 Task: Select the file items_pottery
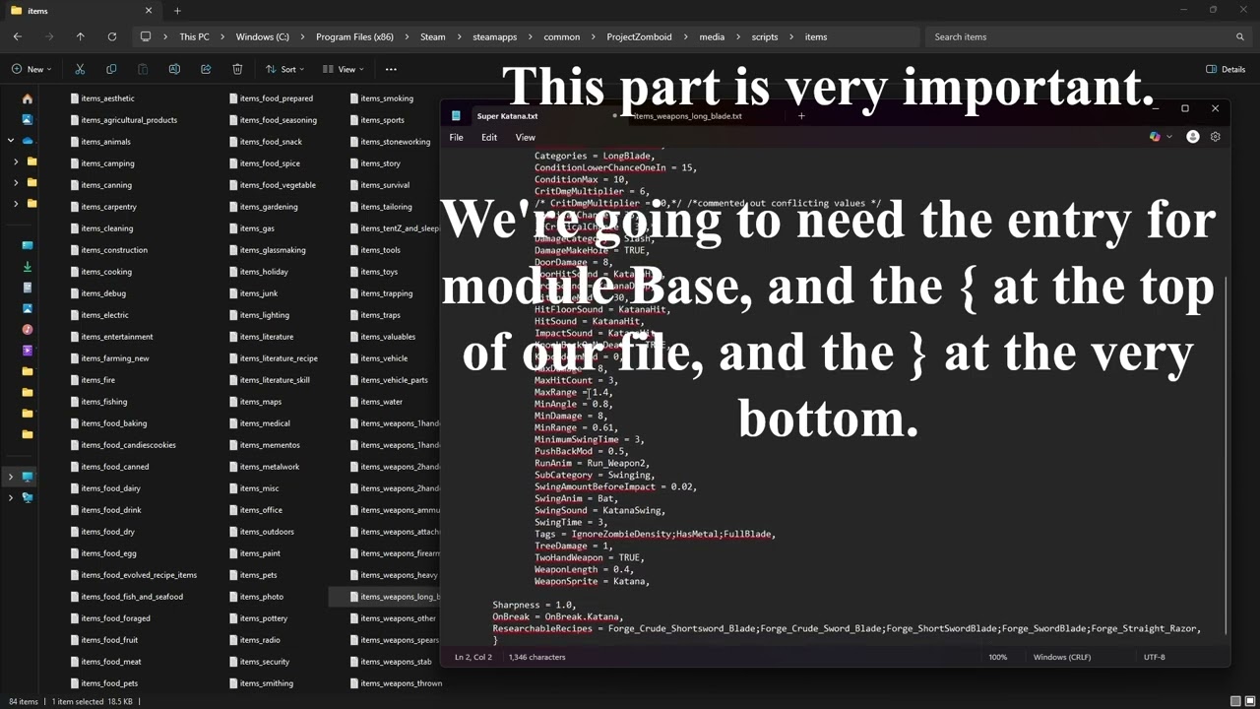coord(259,618)
